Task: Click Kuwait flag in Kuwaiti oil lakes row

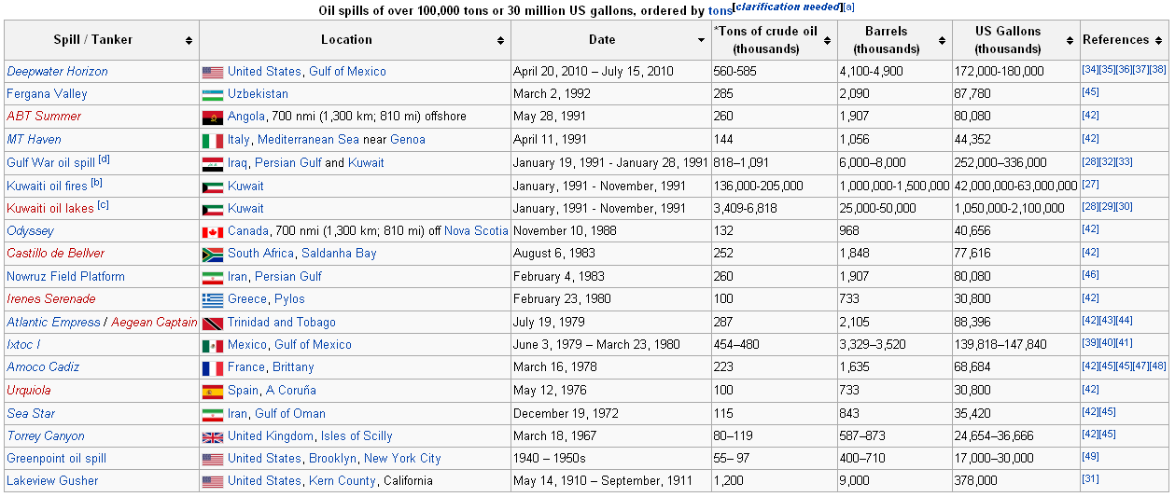Action: click(213, 209)
